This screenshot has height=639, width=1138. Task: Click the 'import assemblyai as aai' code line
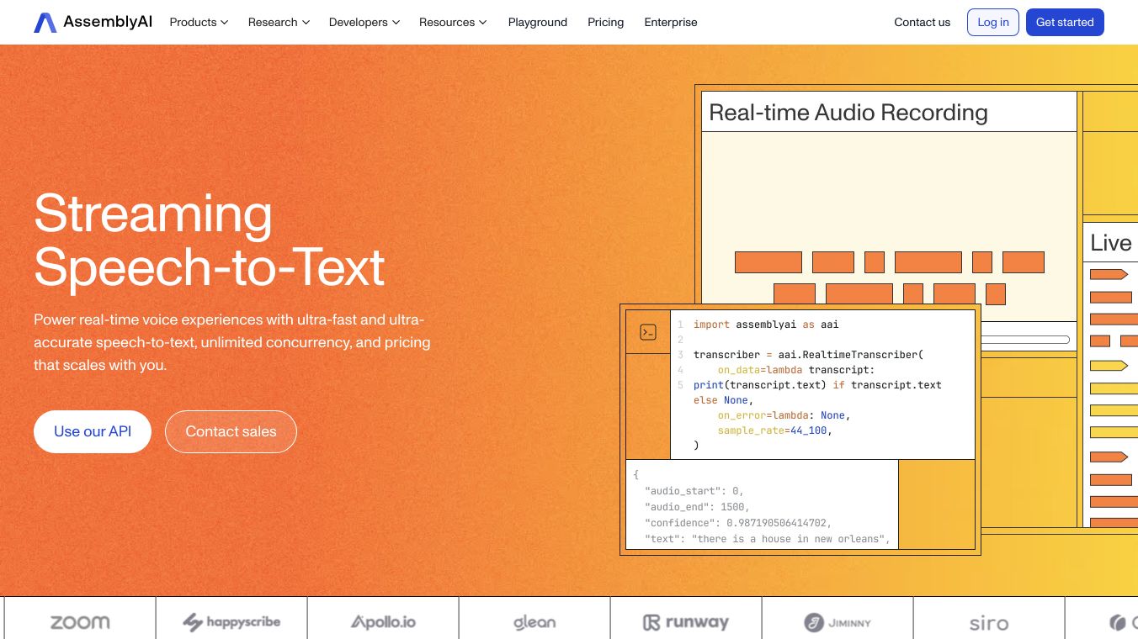pyautogui.click(x=766, y=325)
